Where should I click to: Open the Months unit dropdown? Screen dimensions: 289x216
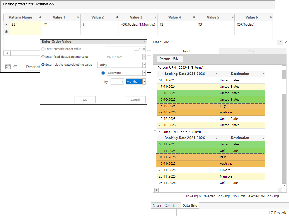(x=144, y=82)
